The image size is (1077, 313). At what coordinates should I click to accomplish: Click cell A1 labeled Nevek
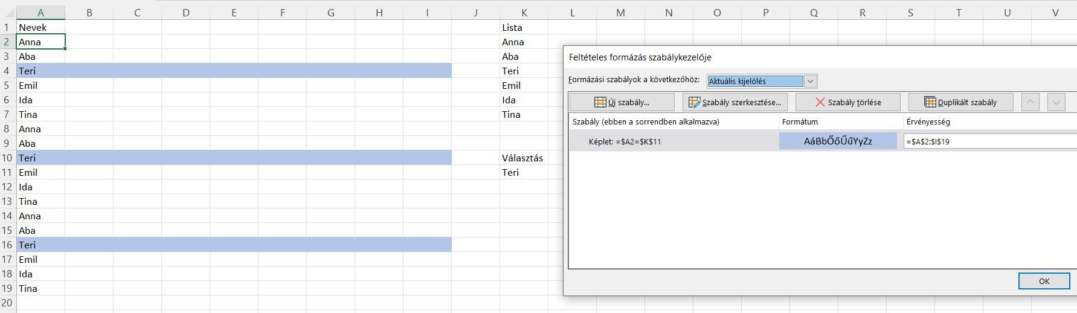click(40, 27)
